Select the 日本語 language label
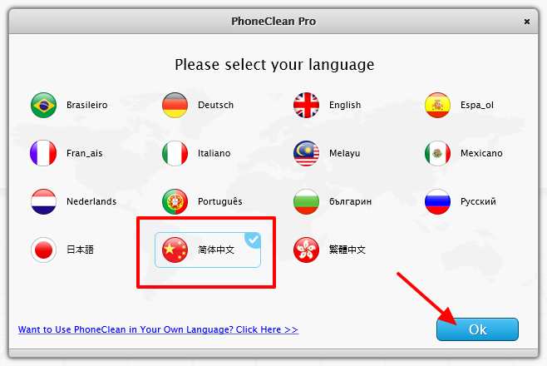The image size is (547, 366). click(80, 250)
